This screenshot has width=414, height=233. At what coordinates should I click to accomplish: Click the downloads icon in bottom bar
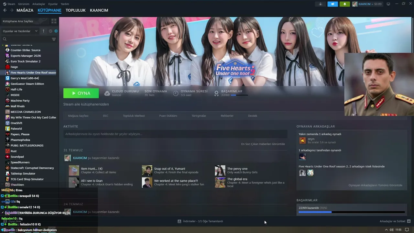pyautogui.click(x=179, y=221)
